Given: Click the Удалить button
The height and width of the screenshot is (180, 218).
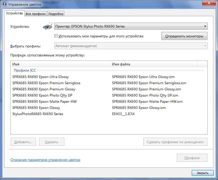Looking at the screenshot, I should [x=52, y=142].
